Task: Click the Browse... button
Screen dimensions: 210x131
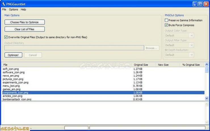Action: click(152, 48)
